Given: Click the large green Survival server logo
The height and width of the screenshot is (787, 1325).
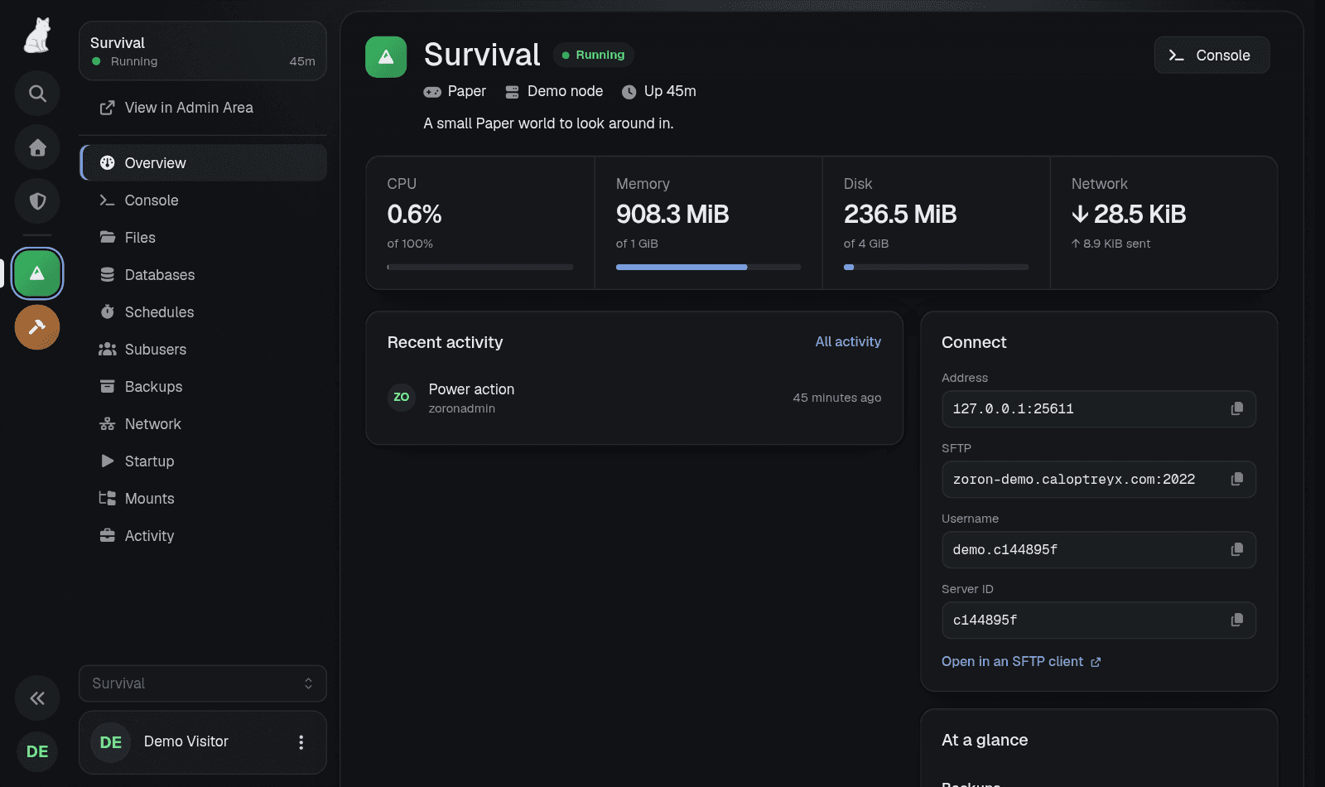Looking at the screenshot, I should 386,57.
